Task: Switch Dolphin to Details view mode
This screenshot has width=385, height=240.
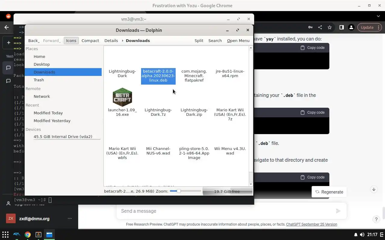Action: [111, 40]
